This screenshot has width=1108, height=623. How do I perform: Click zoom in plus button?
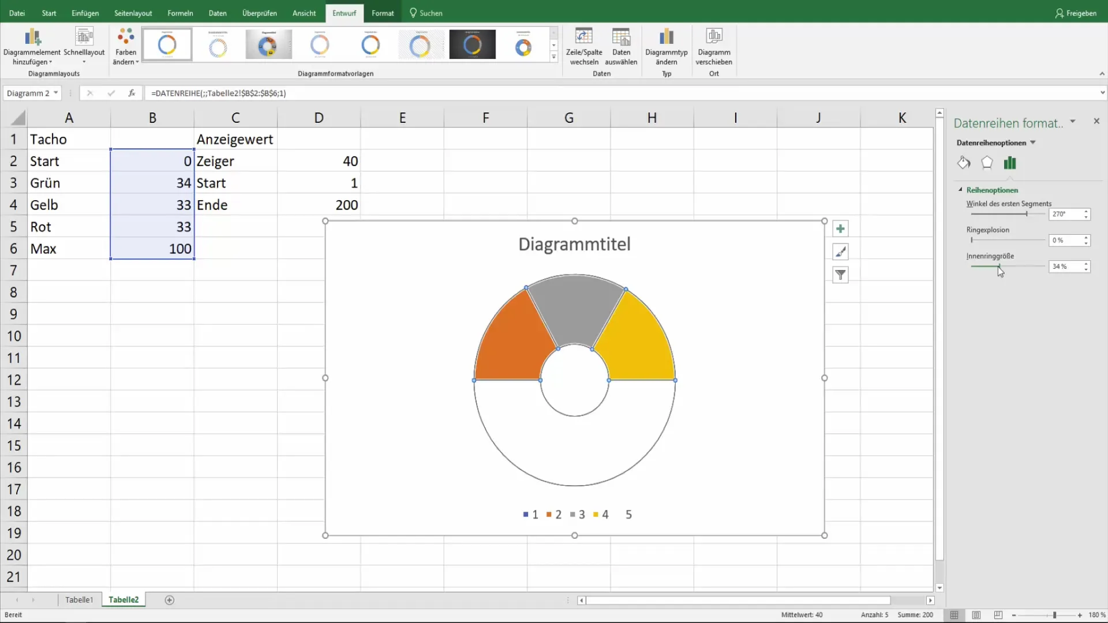point(1080,616)
